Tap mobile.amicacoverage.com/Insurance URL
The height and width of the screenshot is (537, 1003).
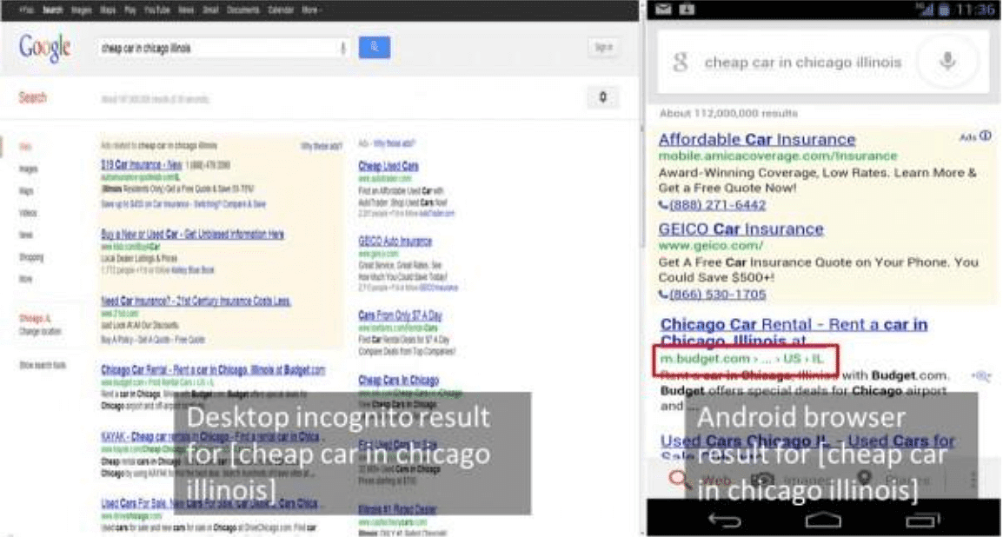tap(778, 156)
